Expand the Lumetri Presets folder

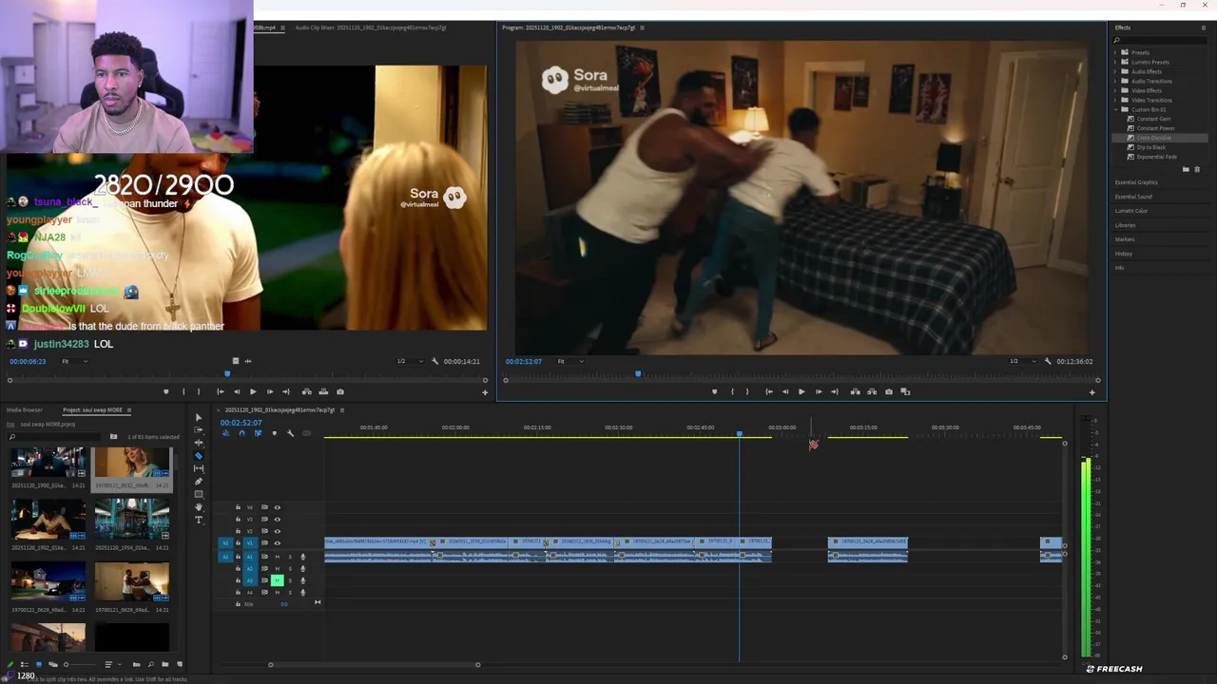pos(1116,62)
